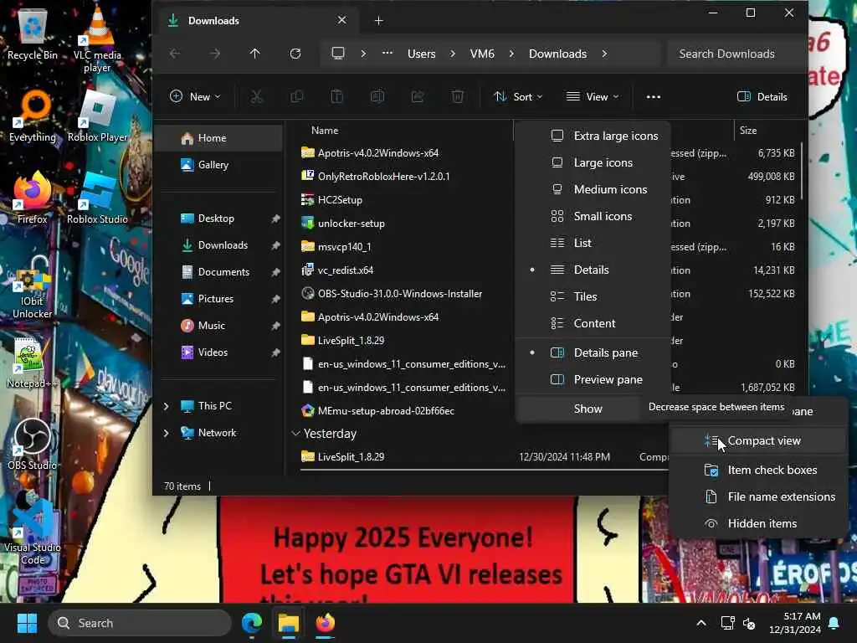Click the Delete trash icon
857x643 pixels.
click(458, 97)
